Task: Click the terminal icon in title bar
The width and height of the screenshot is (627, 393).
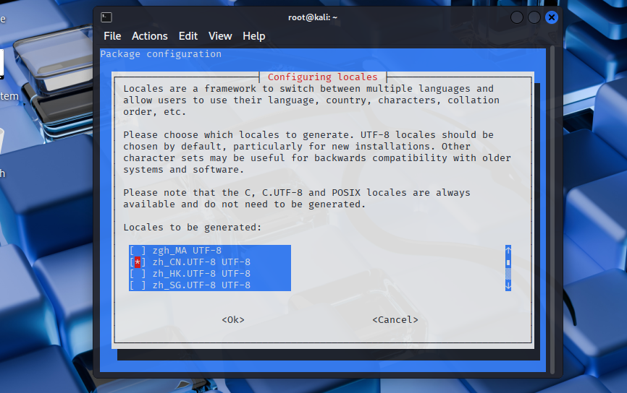Action: click(106, 17)
